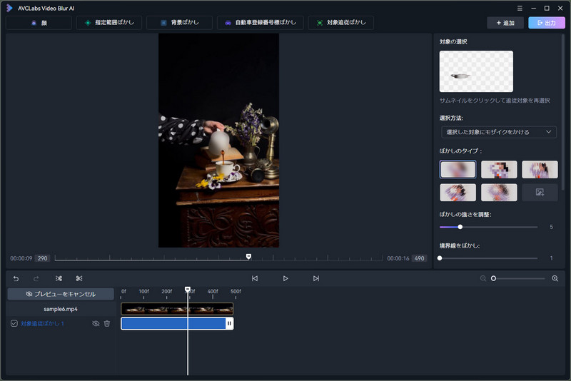Image resolution: width=571 pixels, height=381 pixels.
Task: Add a custom image blur type
Action: (540, 192)
